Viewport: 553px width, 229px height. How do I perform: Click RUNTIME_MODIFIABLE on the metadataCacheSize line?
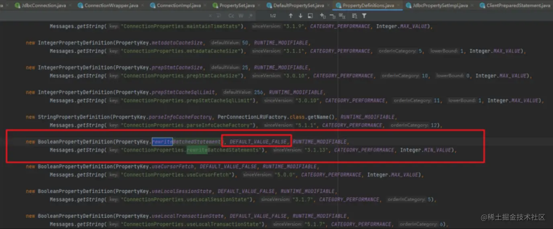tap(281, 43)
